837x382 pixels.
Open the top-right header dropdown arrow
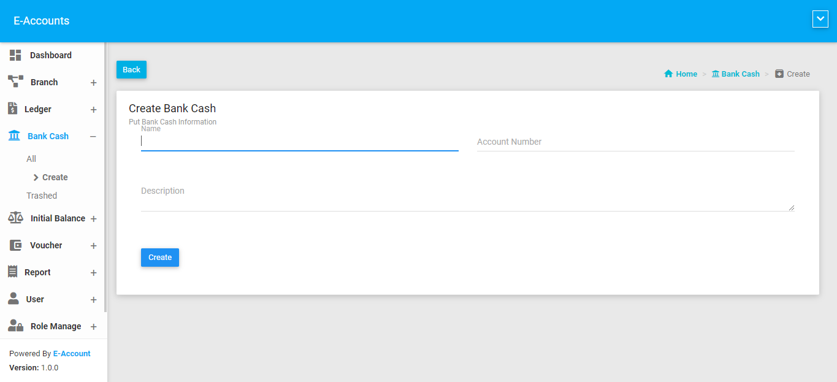[x=820, y=20]
